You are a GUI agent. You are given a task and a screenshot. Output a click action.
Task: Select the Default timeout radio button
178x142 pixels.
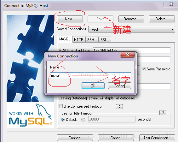coord(63,120)
